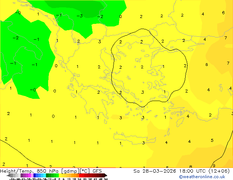Click the '9' temperature value on the map

click(x=214, y=166)
